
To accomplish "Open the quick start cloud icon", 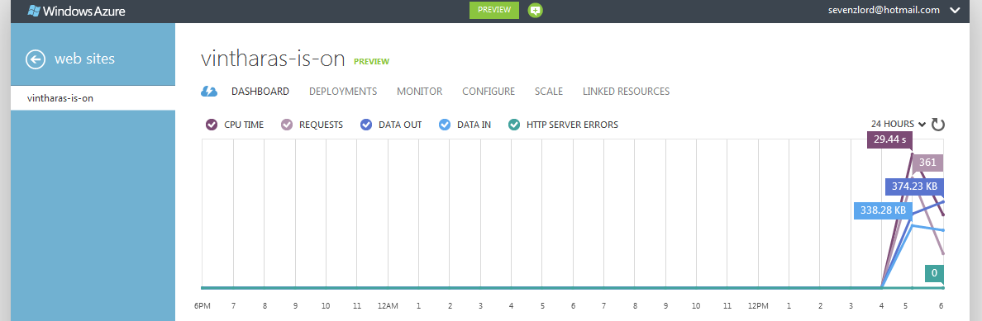I will 208,92.
